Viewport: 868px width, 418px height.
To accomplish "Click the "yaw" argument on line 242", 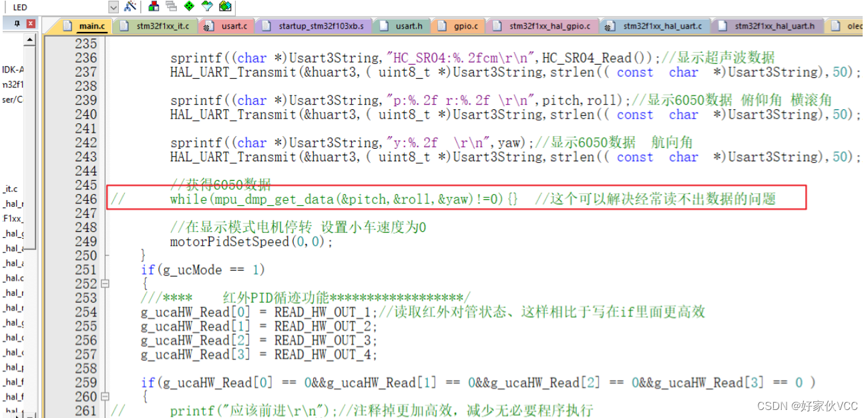I will tap(508, 143).
